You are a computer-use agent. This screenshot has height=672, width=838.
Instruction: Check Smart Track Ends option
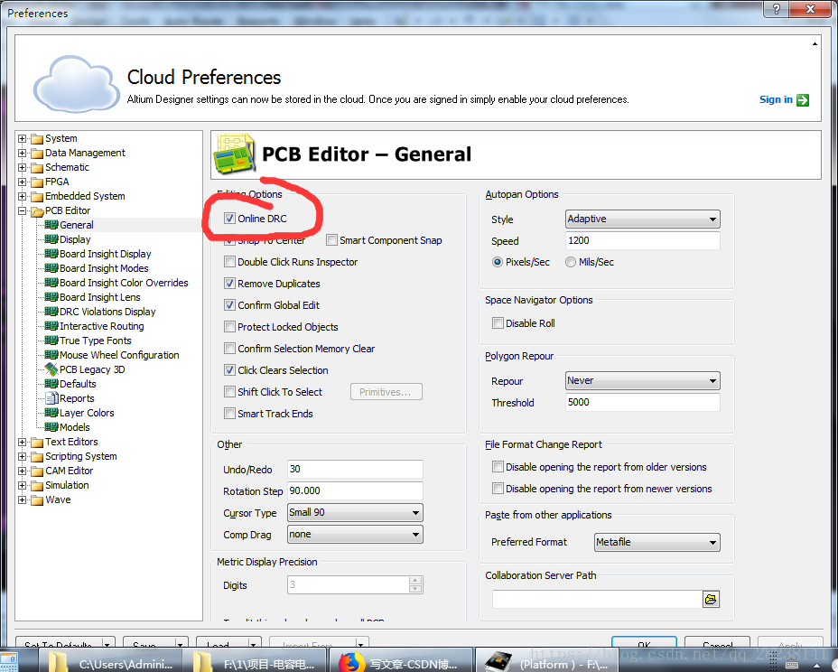tap(229, 414)
